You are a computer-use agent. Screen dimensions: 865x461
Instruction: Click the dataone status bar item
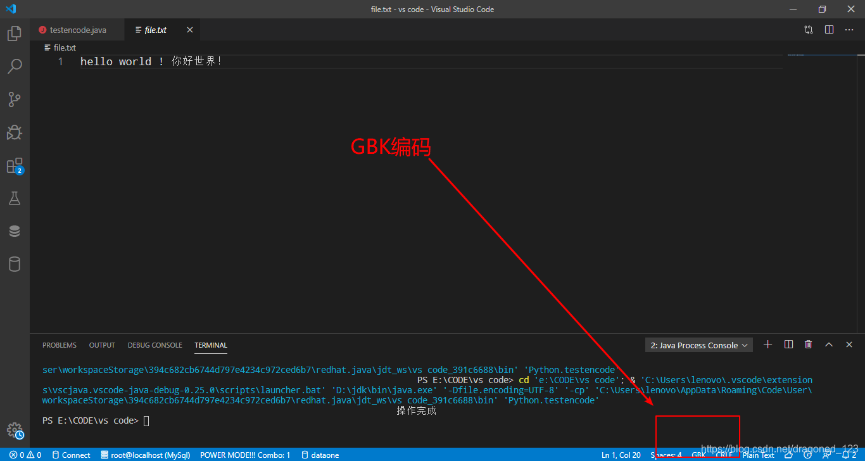(x=320, y=455)
